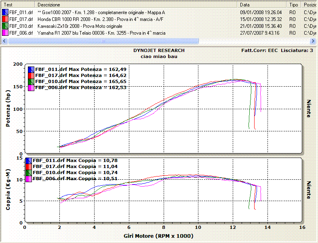Click date 21/01/2008 15.36.40
Image resolution: width=318 pixels, height=243 pixels.
pos(261,26)
